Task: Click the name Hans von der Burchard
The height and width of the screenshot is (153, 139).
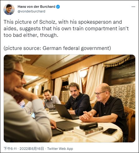Action: click(36, 7)
